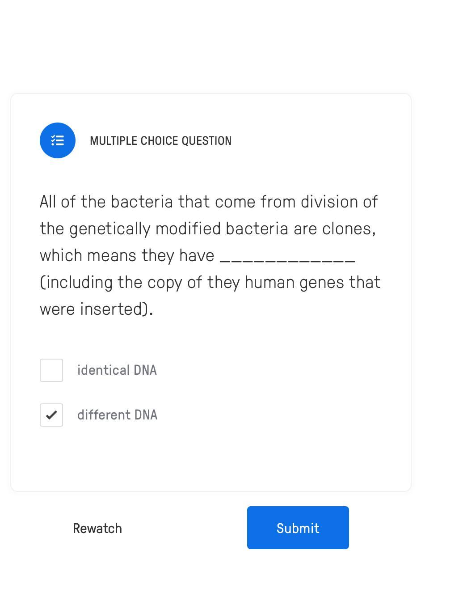Check the identical DNA checkbox

(x=51, y=370)
